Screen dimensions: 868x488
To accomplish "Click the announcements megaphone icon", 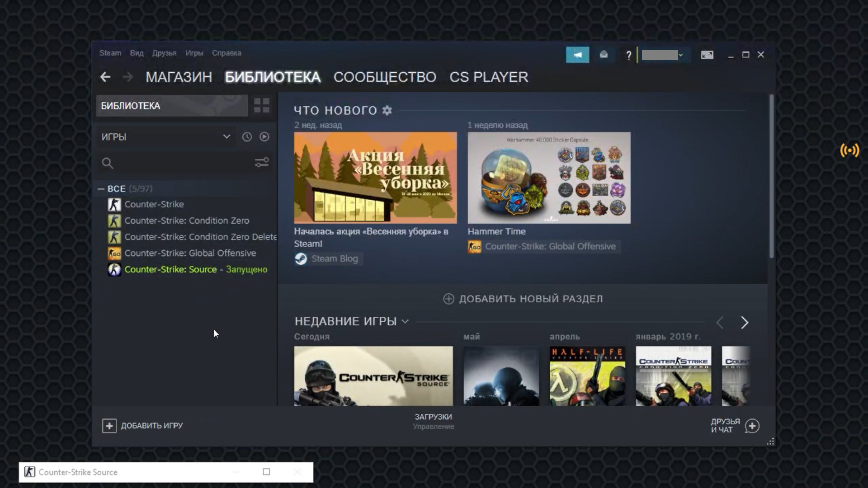I will 577,55.
